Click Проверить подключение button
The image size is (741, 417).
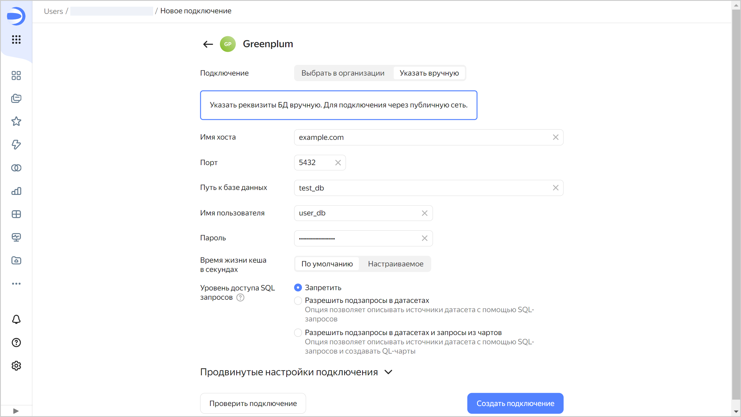click(253, 403)
